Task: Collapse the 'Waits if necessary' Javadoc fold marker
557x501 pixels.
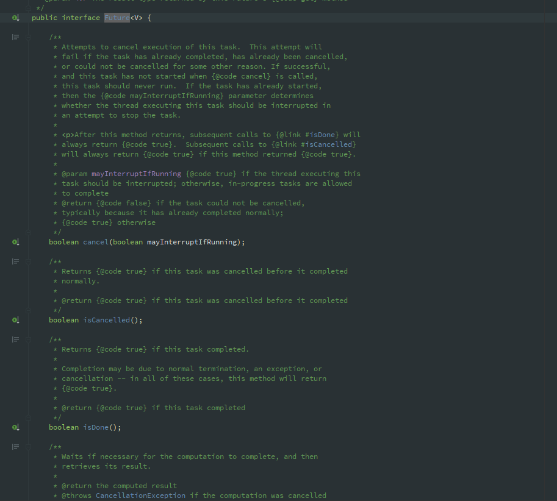Action: 29,447
